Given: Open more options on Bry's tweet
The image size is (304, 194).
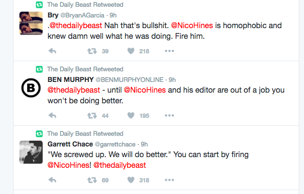Looking at the screenshot, I should click(x=169, y=51).
